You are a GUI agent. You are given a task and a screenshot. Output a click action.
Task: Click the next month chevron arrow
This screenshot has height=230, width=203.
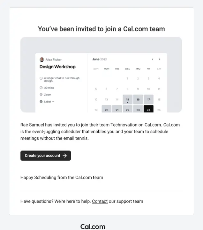click(x=159, y=59)
